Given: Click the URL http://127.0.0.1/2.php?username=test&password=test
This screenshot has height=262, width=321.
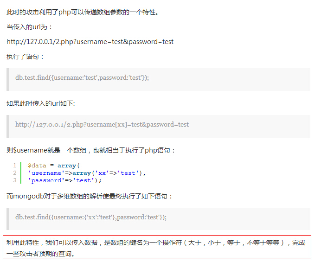Looking at the screenshot, I should (x=90, y=42).
